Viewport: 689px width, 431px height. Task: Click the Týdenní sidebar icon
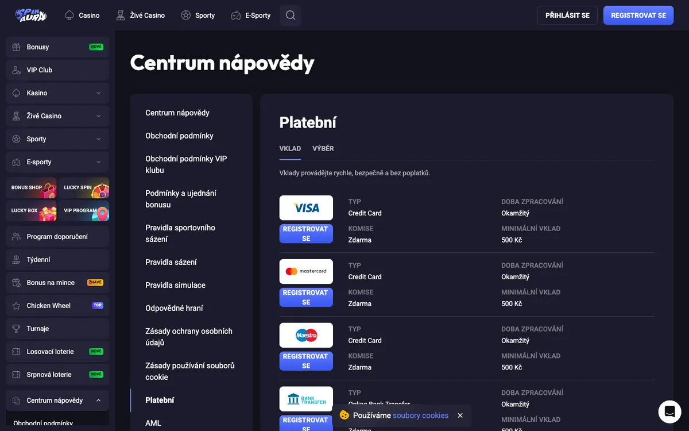click(x=16, y=260)
